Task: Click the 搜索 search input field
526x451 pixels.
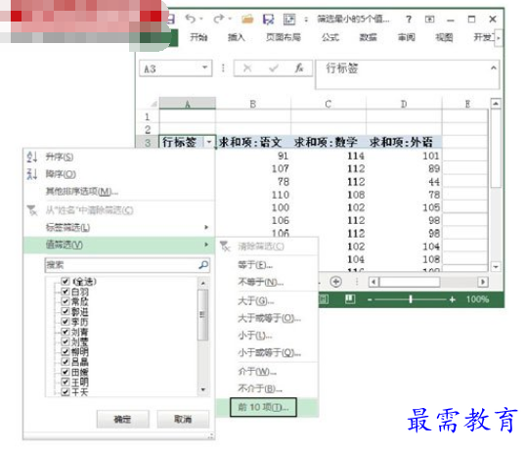Action: [127, 265]
